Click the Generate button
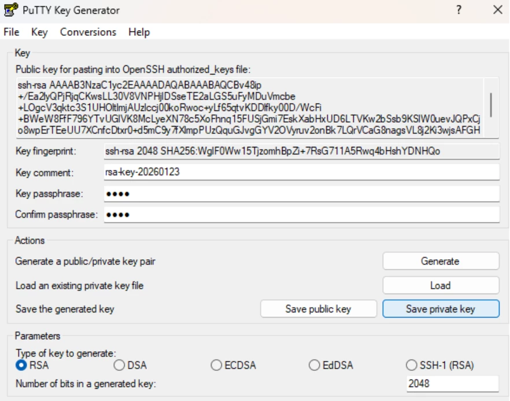 point(441,261)
